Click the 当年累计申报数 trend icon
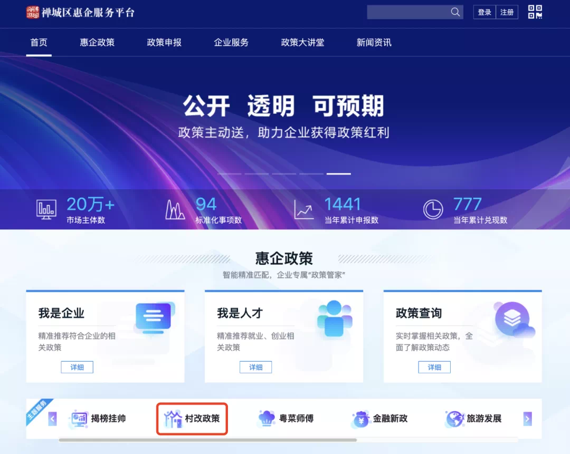 [304, 209]
